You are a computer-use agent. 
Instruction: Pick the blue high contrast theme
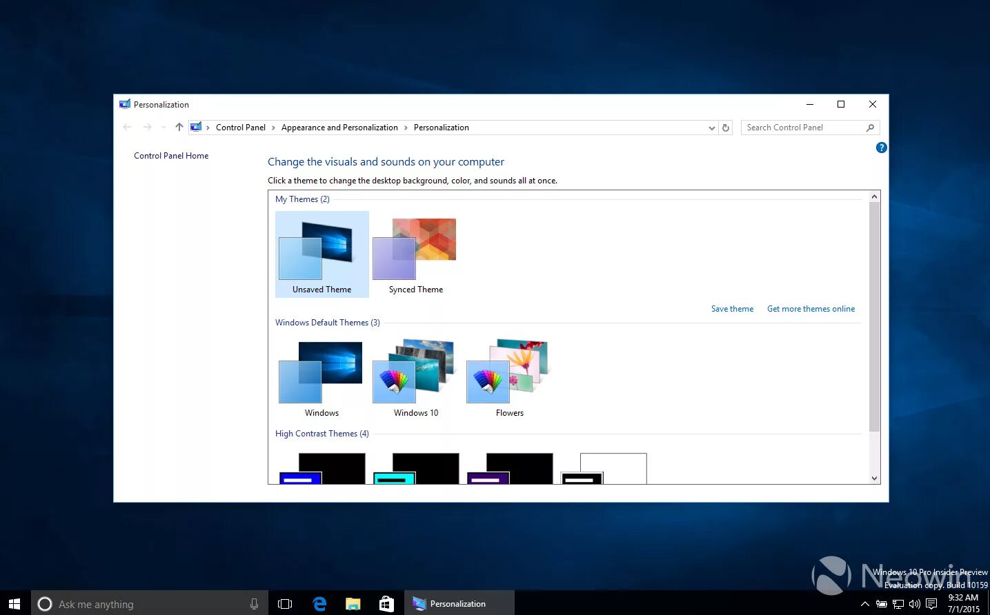click(x=321, y=469)
